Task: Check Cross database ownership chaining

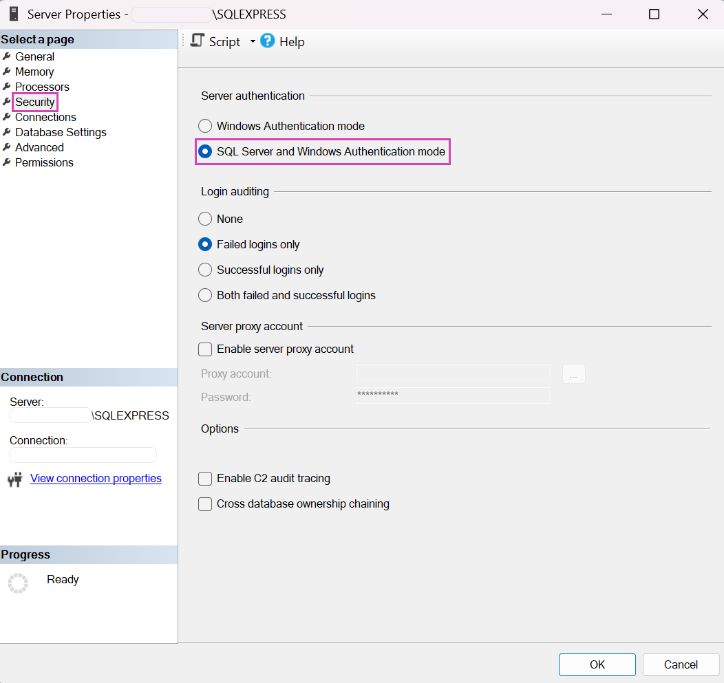Action: (x=205, y=504)
